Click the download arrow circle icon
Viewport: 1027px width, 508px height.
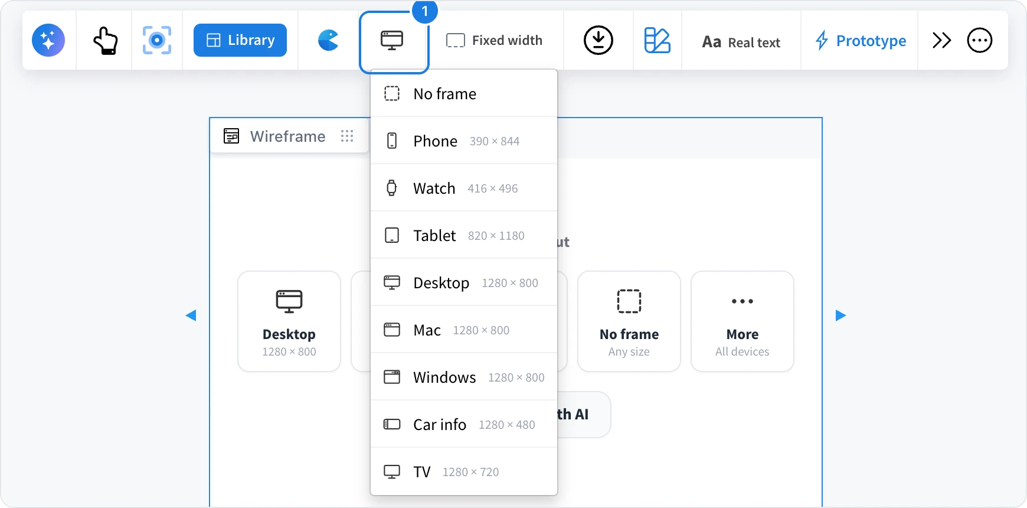click(598, 40)
